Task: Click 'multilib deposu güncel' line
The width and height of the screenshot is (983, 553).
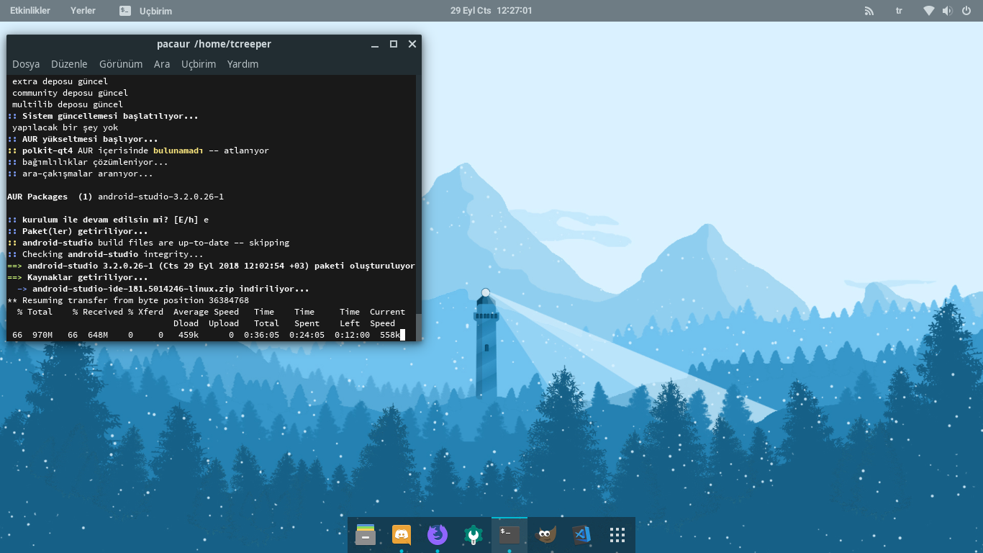Action: click(68, 104)
